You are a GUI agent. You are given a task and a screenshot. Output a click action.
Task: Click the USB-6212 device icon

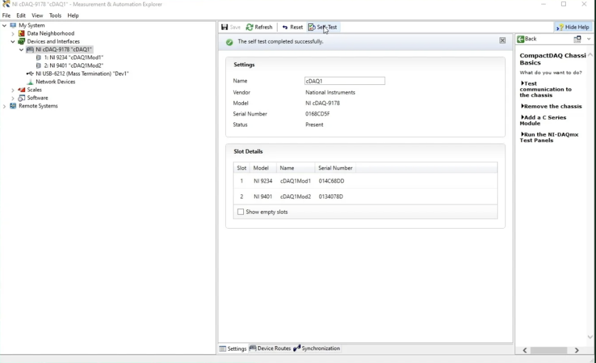point(30,74)
